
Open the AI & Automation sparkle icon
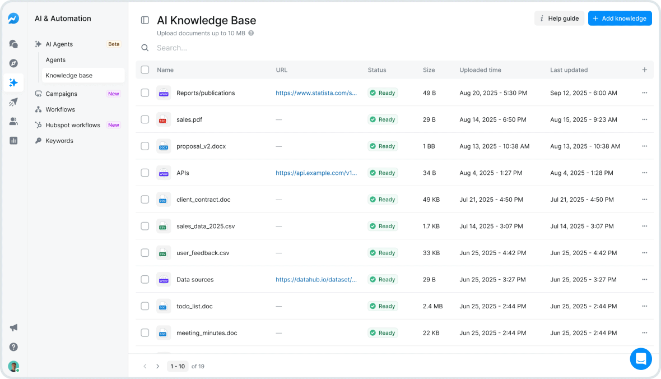[13, 82]
